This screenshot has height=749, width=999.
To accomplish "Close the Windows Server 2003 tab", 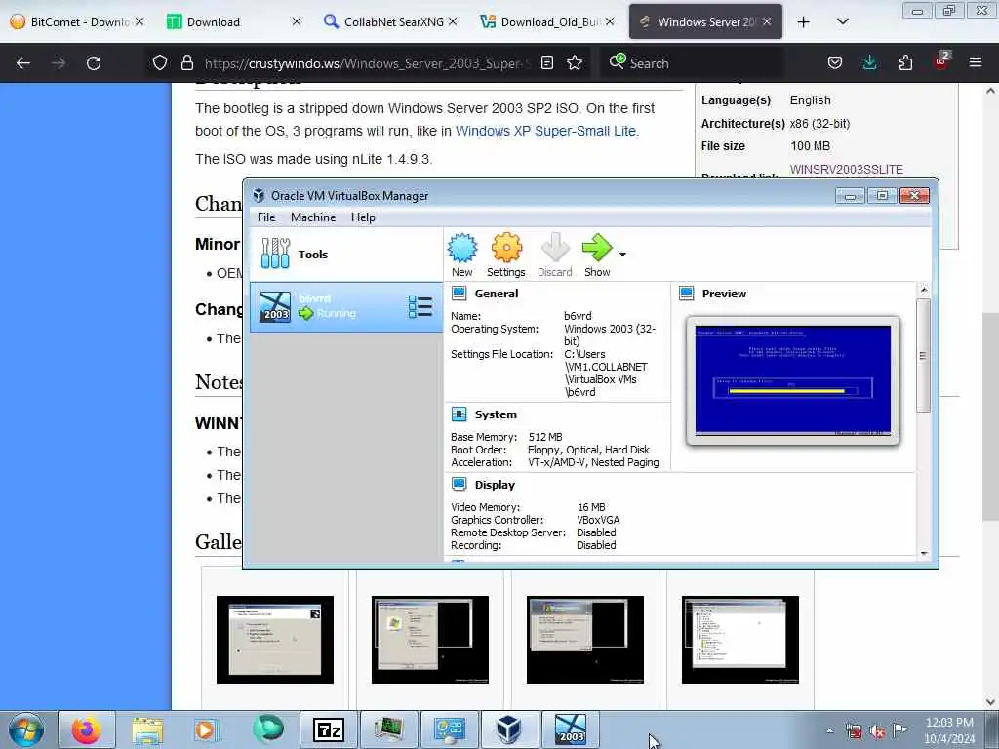I will (x=767, y=21).
